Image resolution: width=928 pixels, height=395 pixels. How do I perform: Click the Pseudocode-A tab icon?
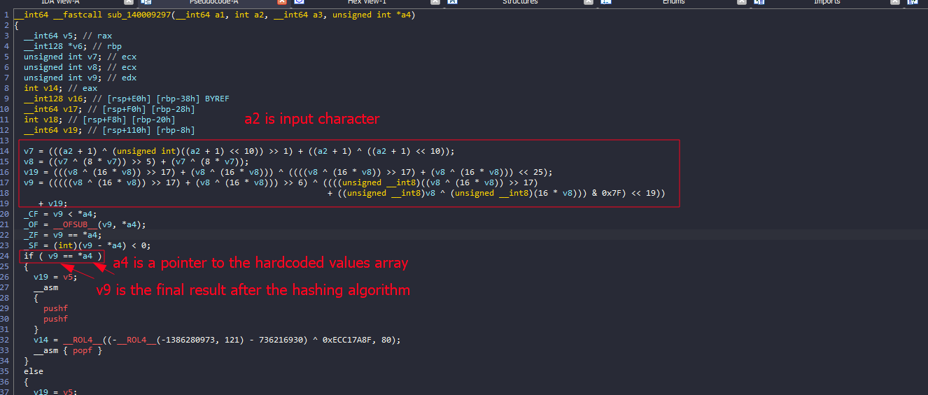click(146, 3)
